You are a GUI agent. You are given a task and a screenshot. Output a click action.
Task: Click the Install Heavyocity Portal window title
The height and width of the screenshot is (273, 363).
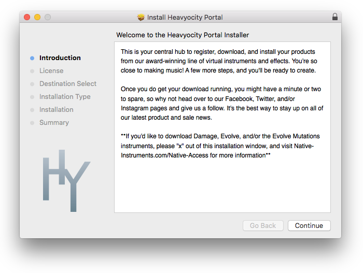click(185, 17)
